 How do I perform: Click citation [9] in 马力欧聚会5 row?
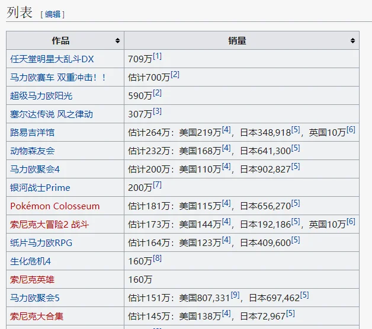click(235, 295)
